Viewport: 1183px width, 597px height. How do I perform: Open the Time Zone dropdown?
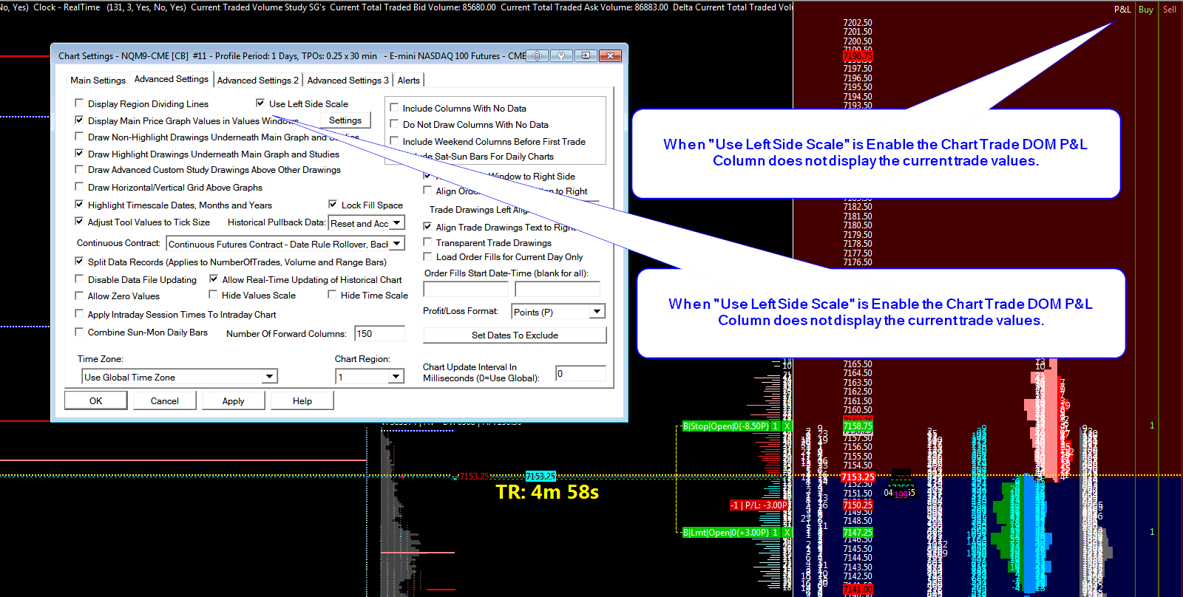[x=270, y=377]
